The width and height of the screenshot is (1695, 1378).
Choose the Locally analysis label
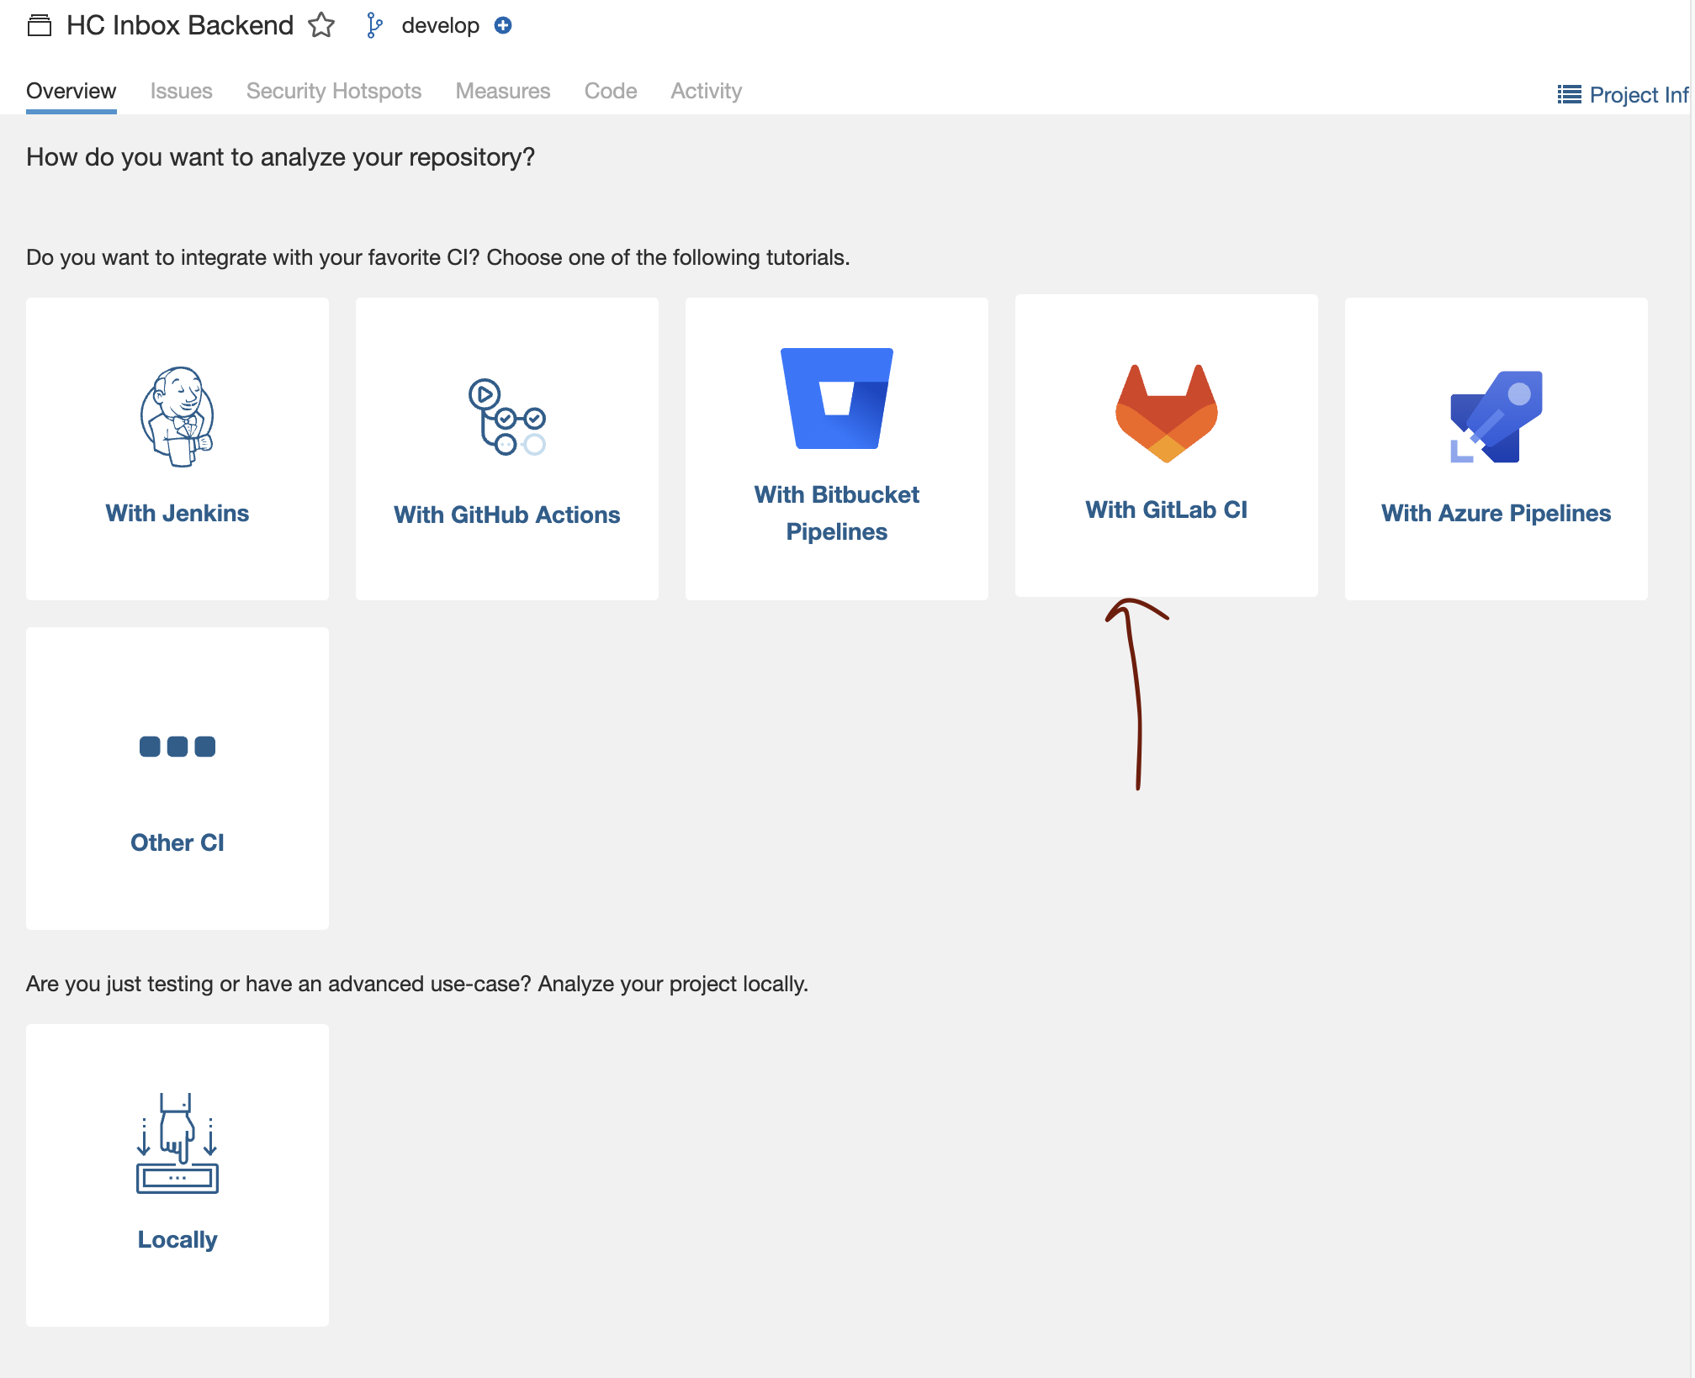177,1239
